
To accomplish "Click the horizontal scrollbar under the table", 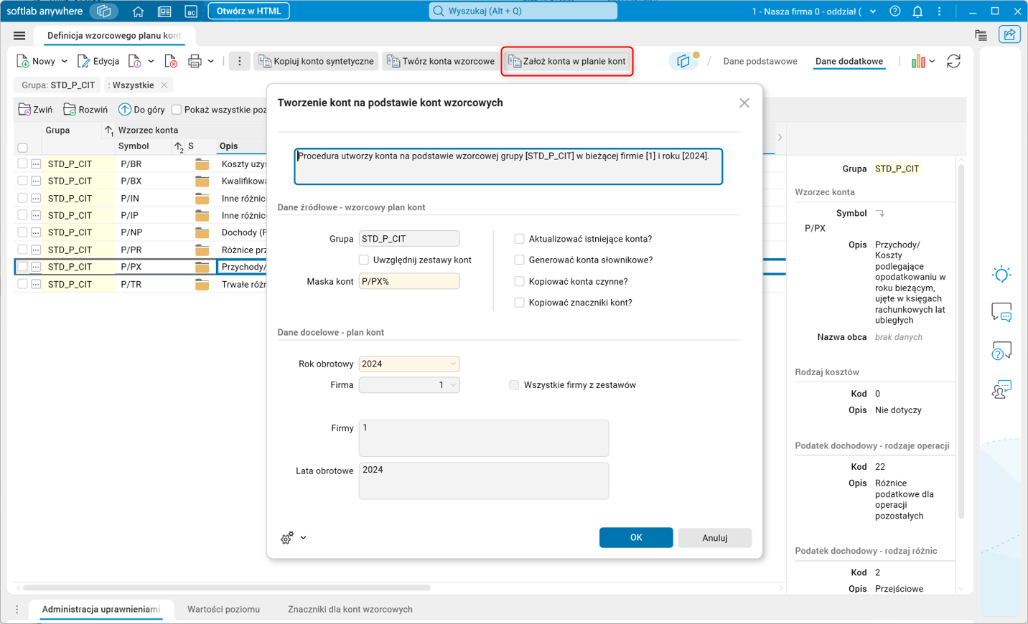I will coord(227,588).
